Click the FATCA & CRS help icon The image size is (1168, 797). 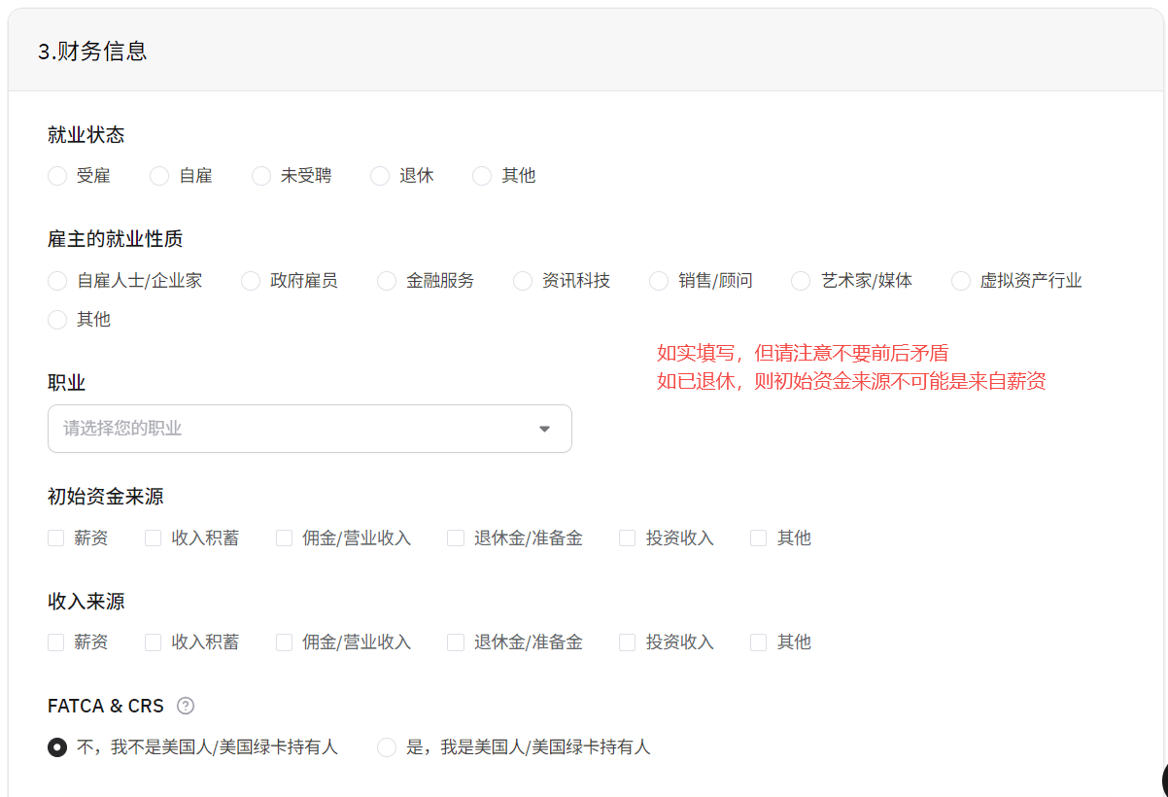pos(186,706)
